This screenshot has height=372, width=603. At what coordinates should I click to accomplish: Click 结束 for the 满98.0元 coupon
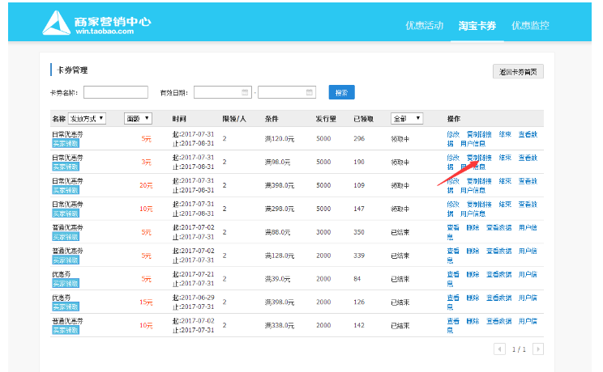[x=505, y=158]
